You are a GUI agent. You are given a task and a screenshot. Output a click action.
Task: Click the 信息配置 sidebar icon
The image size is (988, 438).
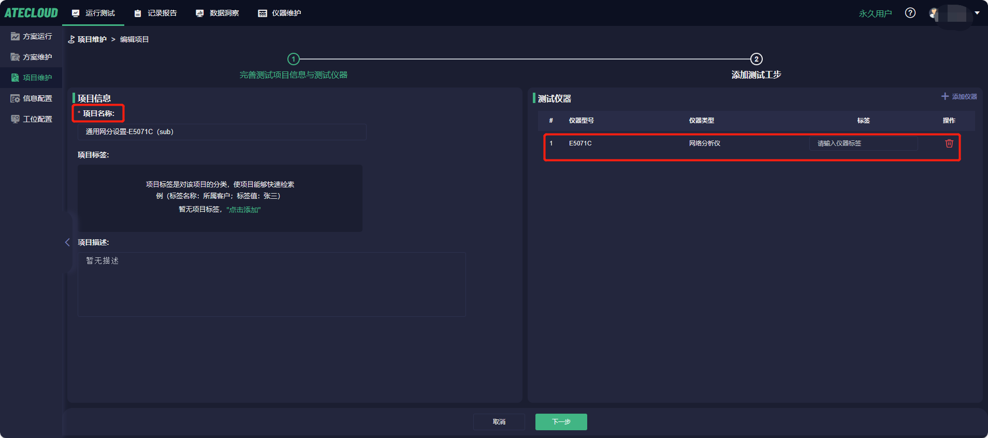click(x=15, y=98)
